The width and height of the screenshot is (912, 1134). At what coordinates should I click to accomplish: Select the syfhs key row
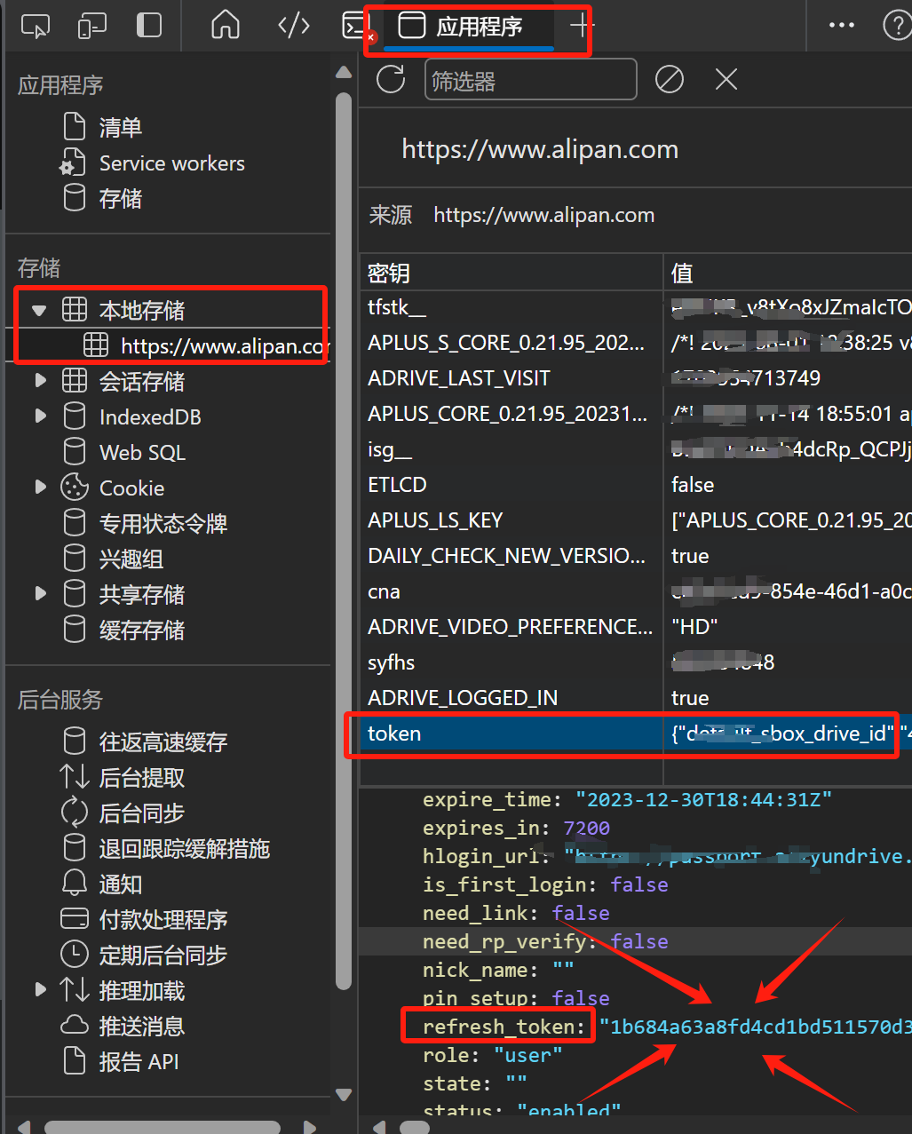(x=636, y=662)
